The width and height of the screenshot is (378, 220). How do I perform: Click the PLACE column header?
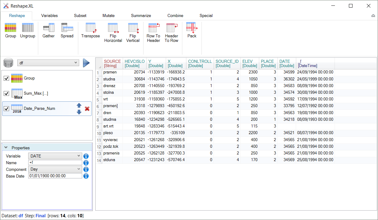click(268, 63)
